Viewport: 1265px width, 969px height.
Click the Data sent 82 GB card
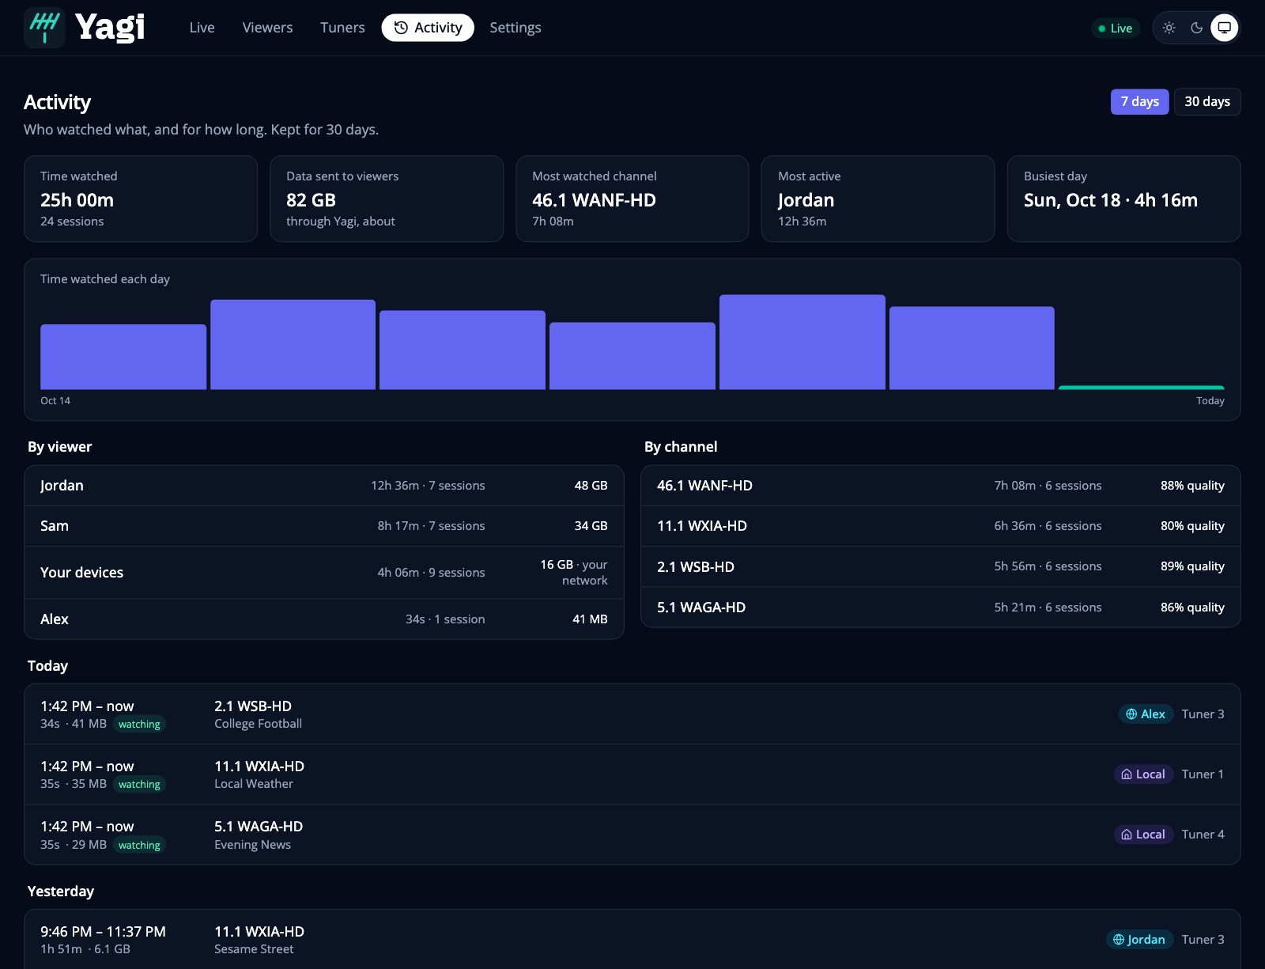(387, 199)
